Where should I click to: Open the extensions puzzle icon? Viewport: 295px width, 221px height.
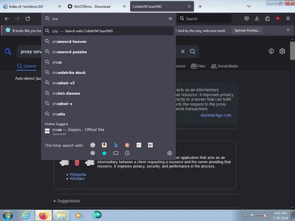click(x=267, y=18)
